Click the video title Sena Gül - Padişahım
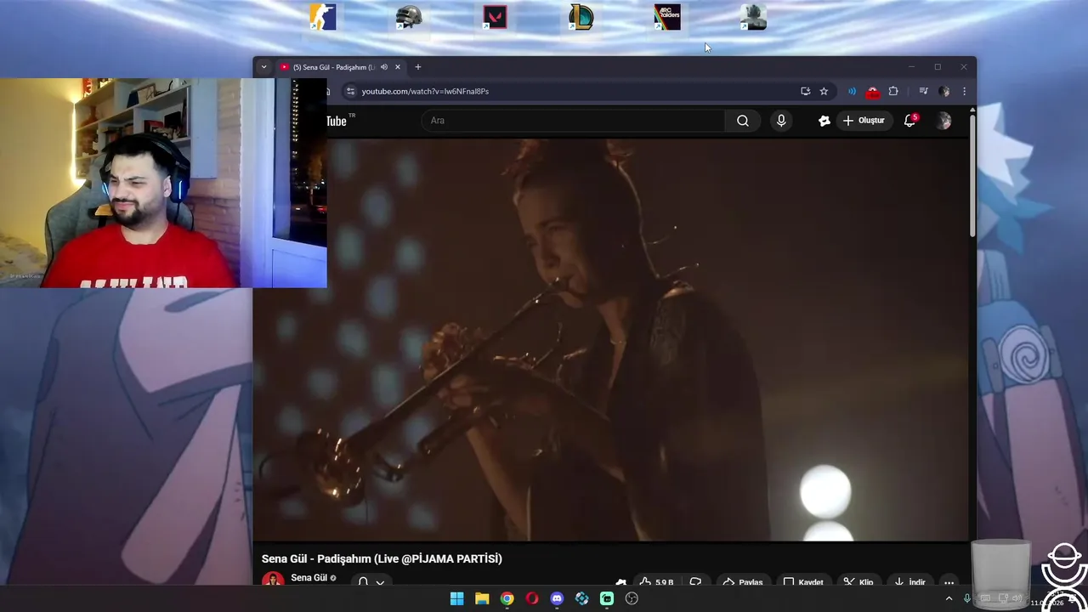Viewport: 1088px width, 612px height. coord(382,558)
